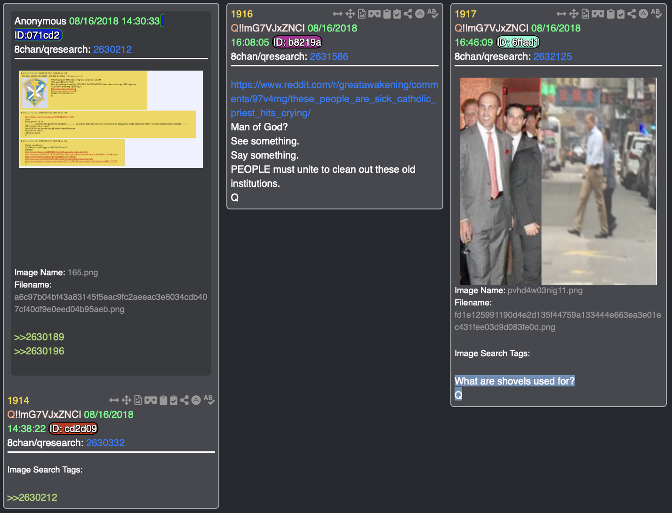Viewport: 672px width, 513px height.
Task: Click the blank clipboard icon on post 1917
Action: 610,14
